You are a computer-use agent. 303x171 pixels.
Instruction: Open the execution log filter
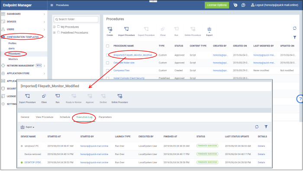(266, 127)
